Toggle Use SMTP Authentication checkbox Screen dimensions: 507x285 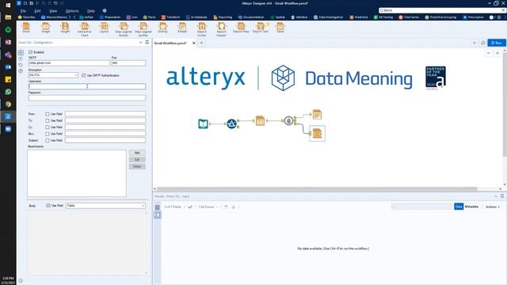coord(83,75)
